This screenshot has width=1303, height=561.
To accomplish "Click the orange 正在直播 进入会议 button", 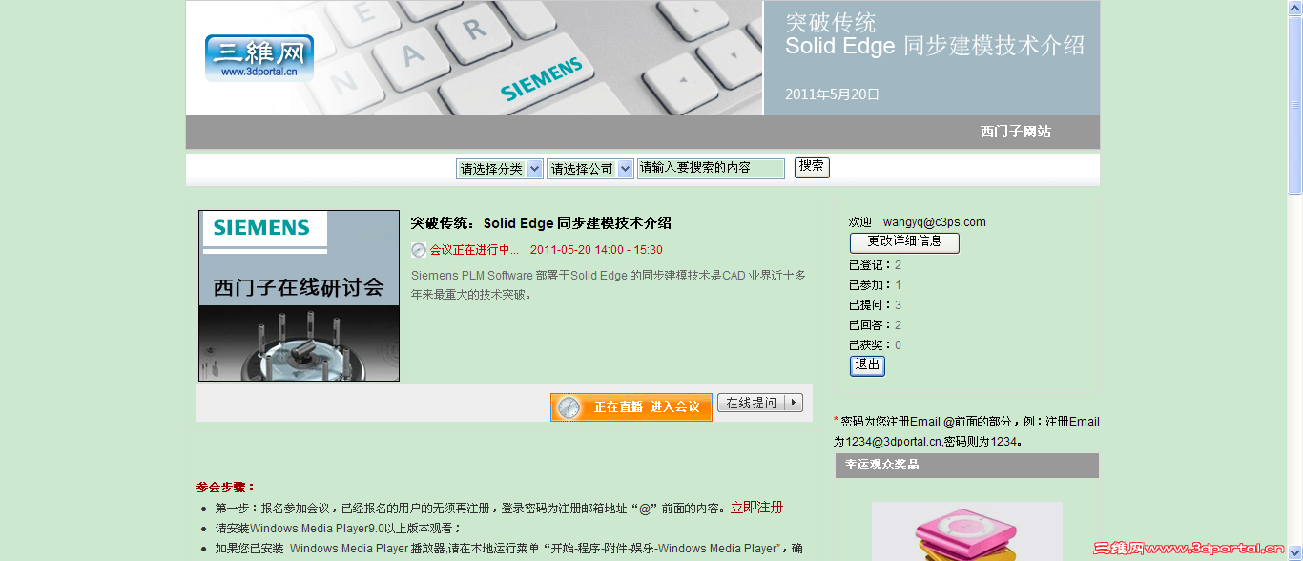I will (631, 407).
